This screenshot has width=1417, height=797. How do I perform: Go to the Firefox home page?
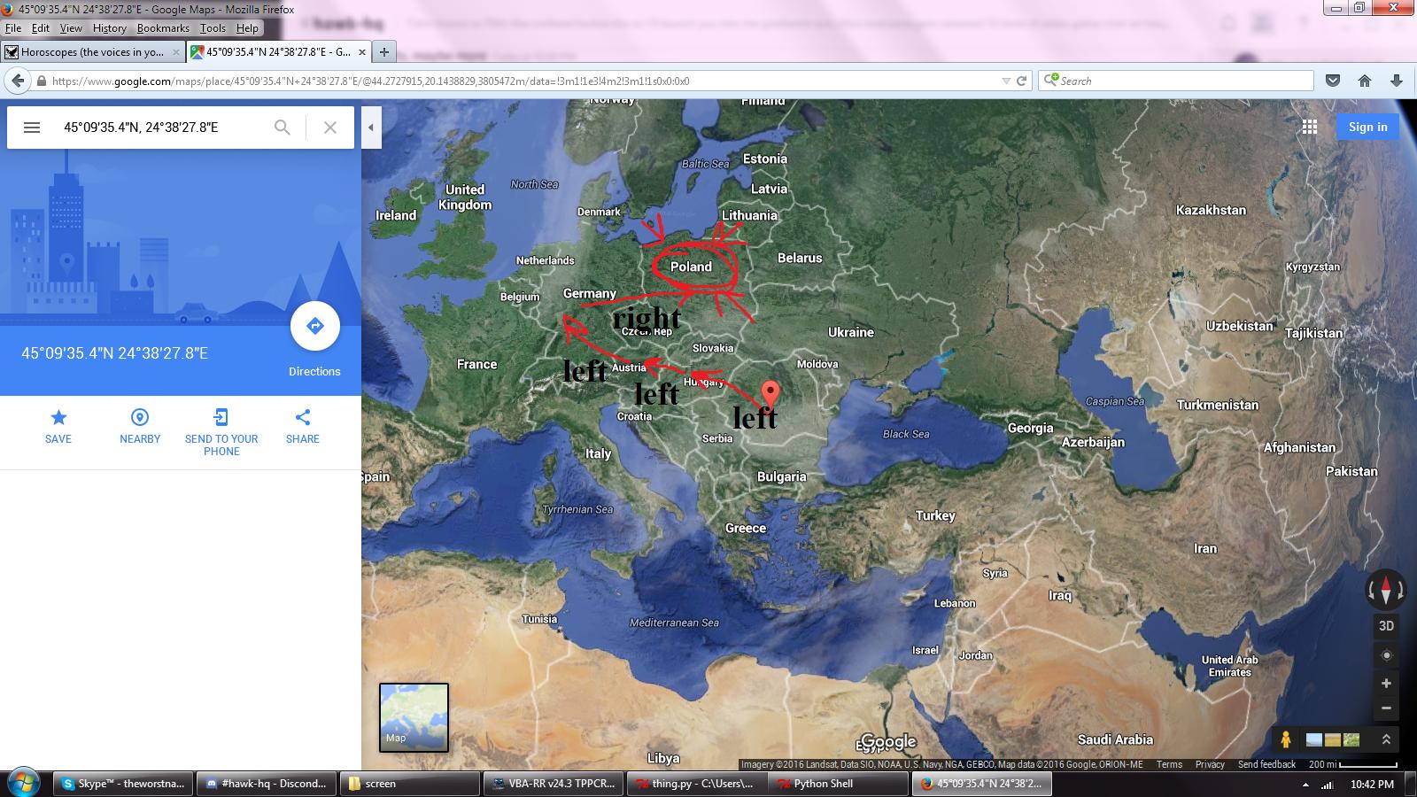(x=1365, y=81)
